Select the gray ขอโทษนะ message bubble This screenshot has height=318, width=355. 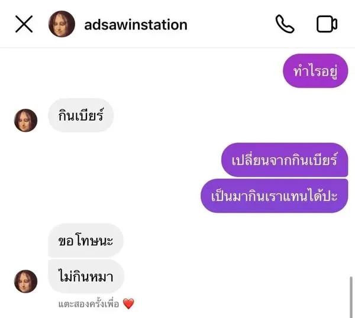(86, 241)
